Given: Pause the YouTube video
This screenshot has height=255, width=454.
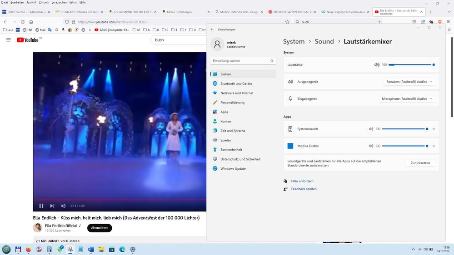Looking at the screenshot, I should pos(41,206).
